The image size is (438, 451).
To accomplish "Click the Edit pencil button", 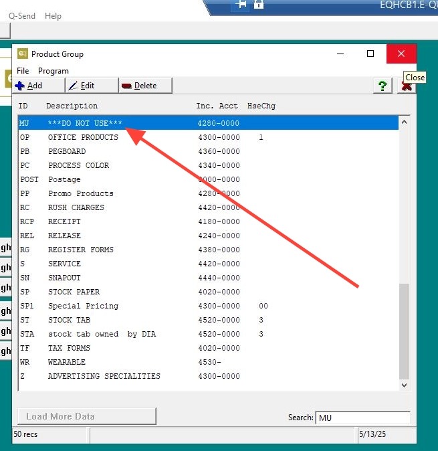I will pos(92,86).
